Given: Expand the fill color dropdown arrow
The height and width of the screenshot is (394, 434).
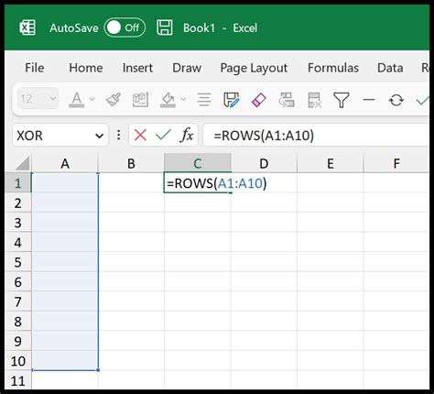Looking at the screenshot, I should click(x=183, y=99).
